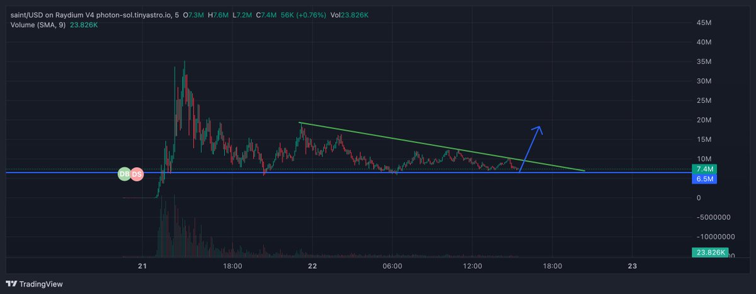Click the 15M price axis label
Screen dimensions: 756x294
point(704,140)
